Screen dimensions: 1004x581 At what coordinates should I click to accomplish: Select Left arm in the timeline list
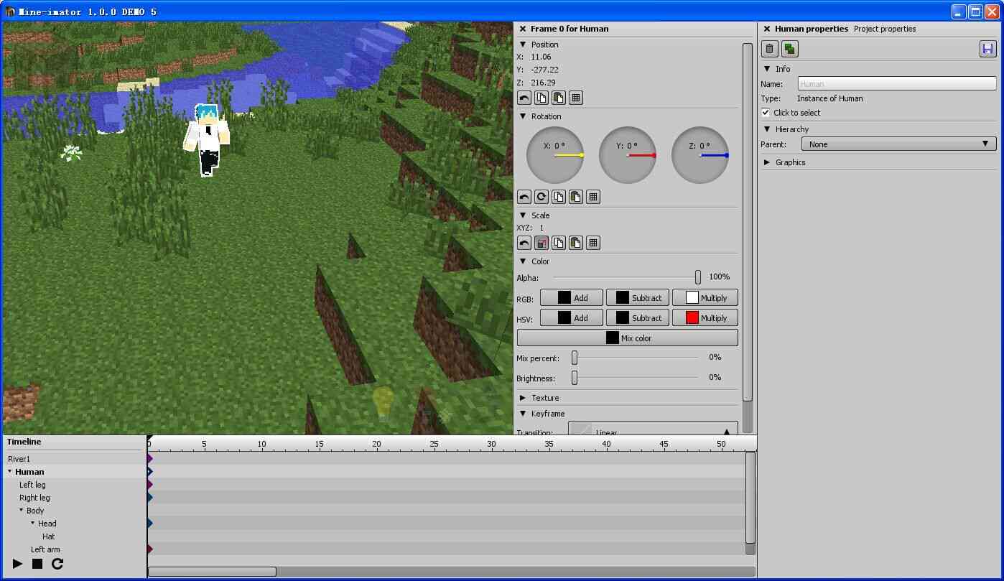click(x=45, y=549)
